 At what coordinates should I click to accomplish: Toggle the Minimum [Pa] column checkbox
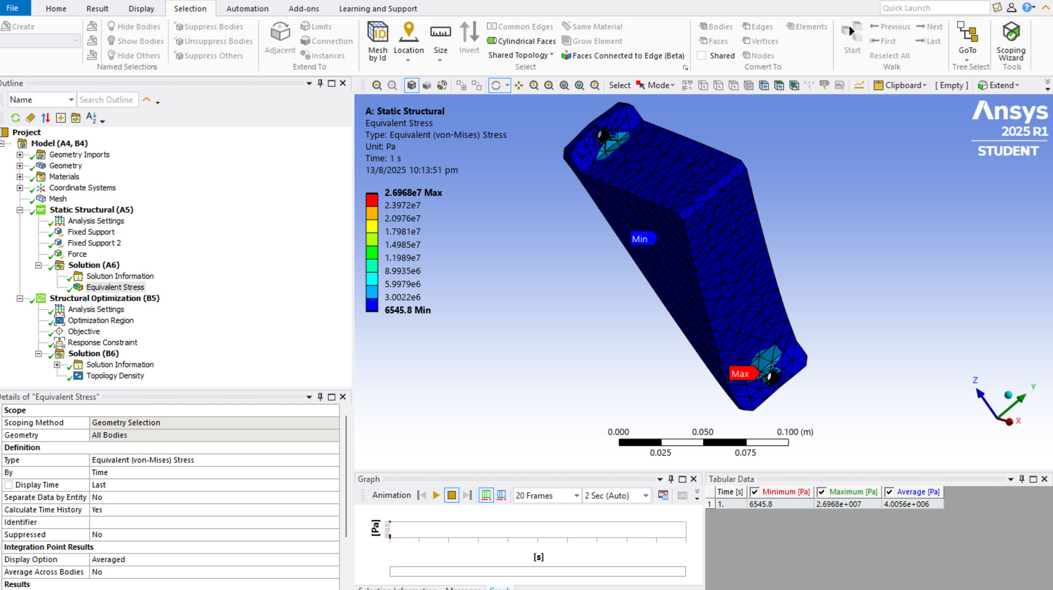(755, 492)
